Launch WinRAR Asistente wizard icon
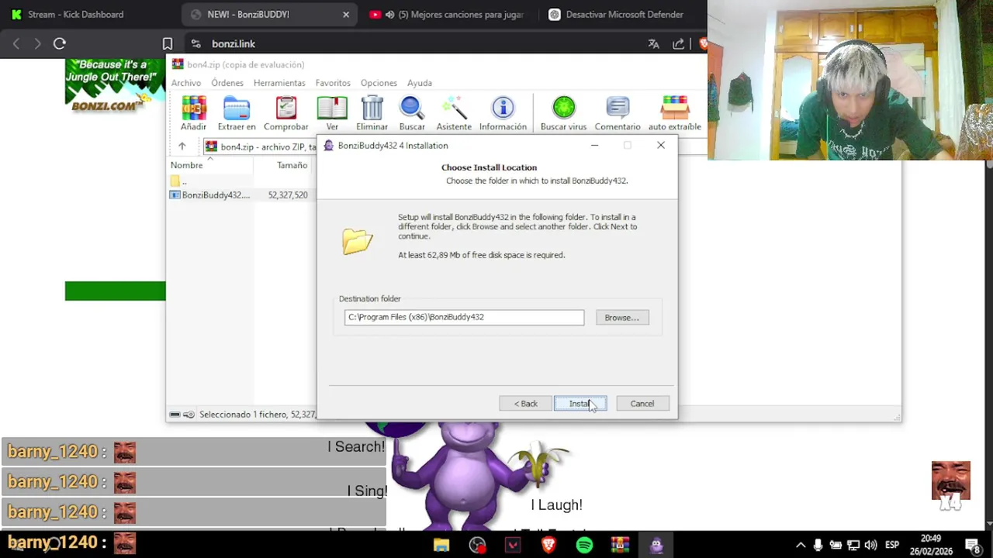The height and width of the screenshot is (558, 993). [x=454, y=113]
